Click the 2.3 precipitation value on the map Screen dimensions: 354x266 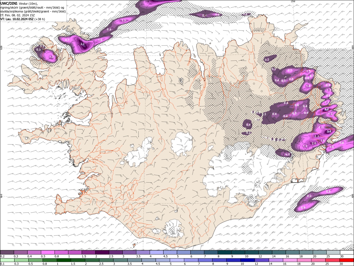[x=317, y=136]
